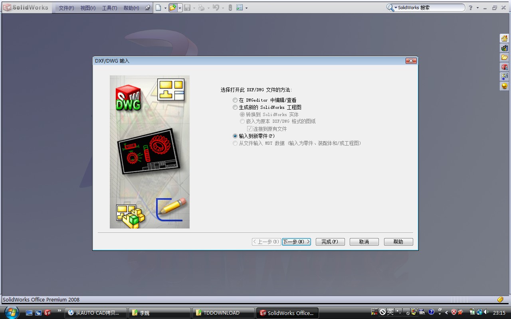Switch to the SolidWorks Office taskbar button

pyautogui.click(x=287, y=313)
